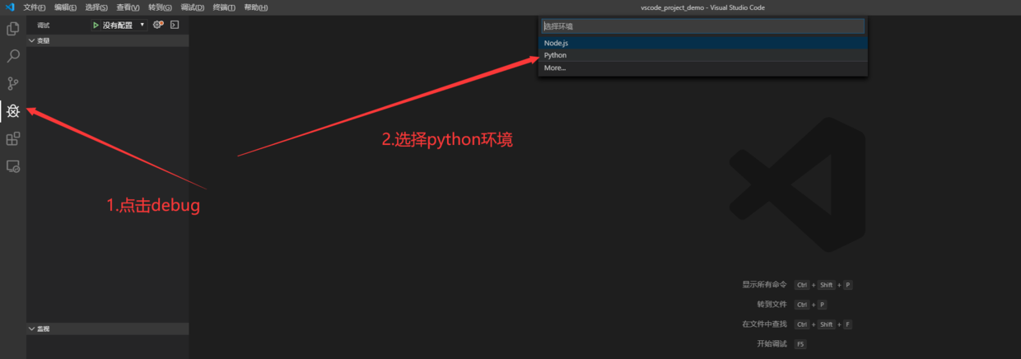Viewport: 1021px width, 359px height.
Task: Open the Explorer files icon in activity bar
Action: (12, 29)
